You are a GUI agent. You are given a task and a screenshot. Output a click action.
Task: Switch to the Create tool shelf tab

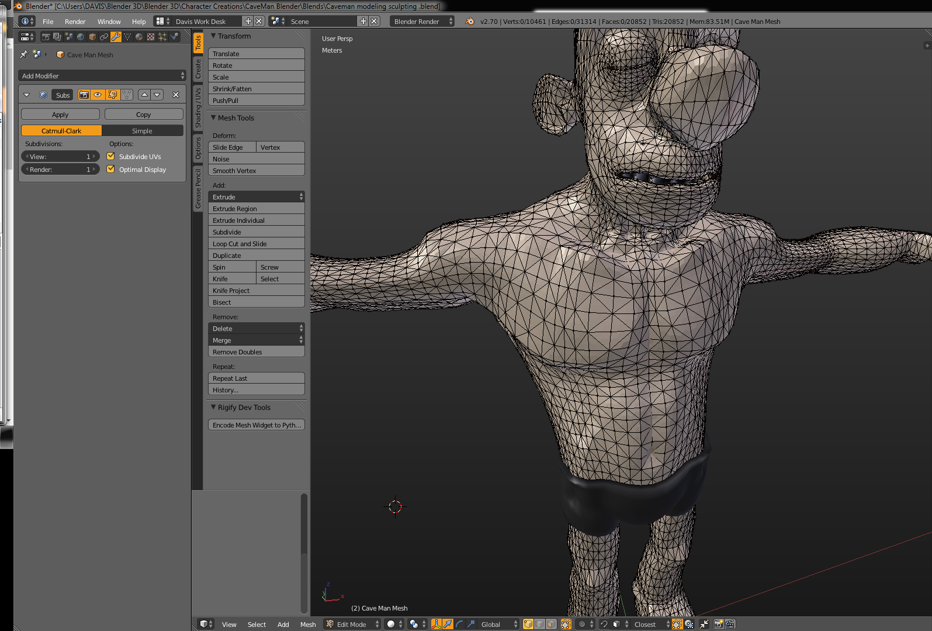(198, 69)
